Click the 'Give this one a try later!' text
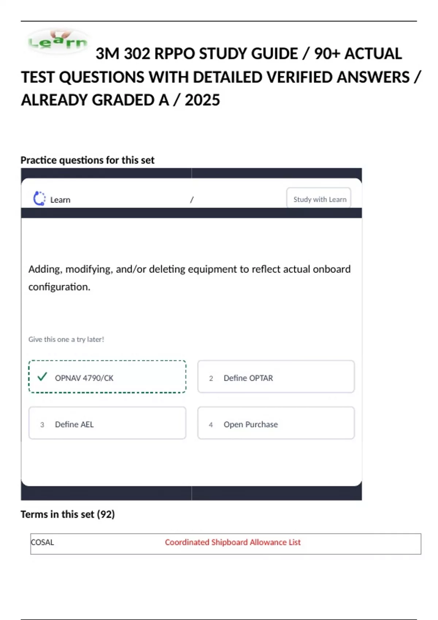Screen dimensions: 438x620 click(x=66, y=339)
